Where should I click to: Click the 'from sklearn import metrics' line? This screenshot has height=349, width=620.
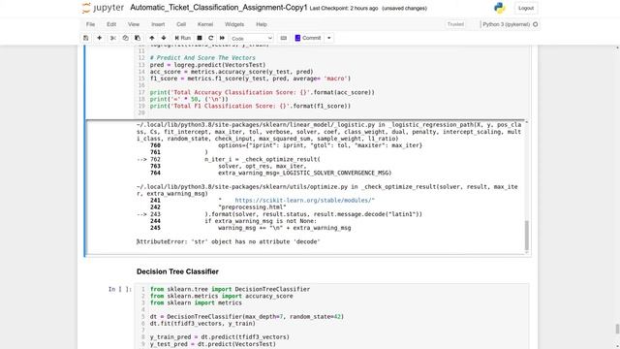point(196,302)
